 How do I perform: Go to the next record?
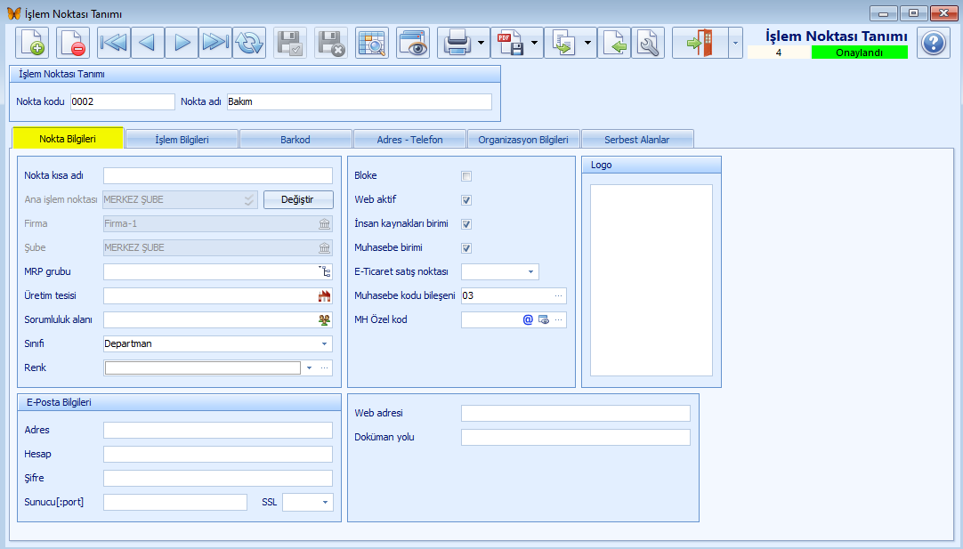(182, 43)
